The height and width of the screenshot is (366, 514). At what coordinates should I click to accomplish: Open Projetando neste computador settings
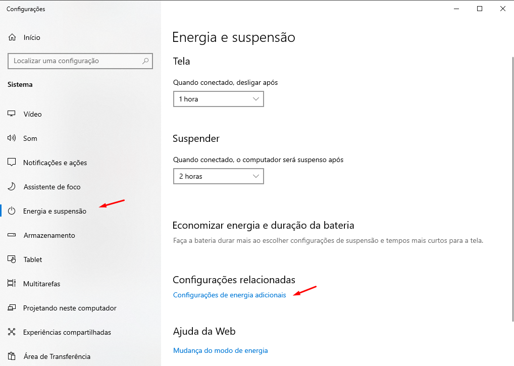[70, 308]
